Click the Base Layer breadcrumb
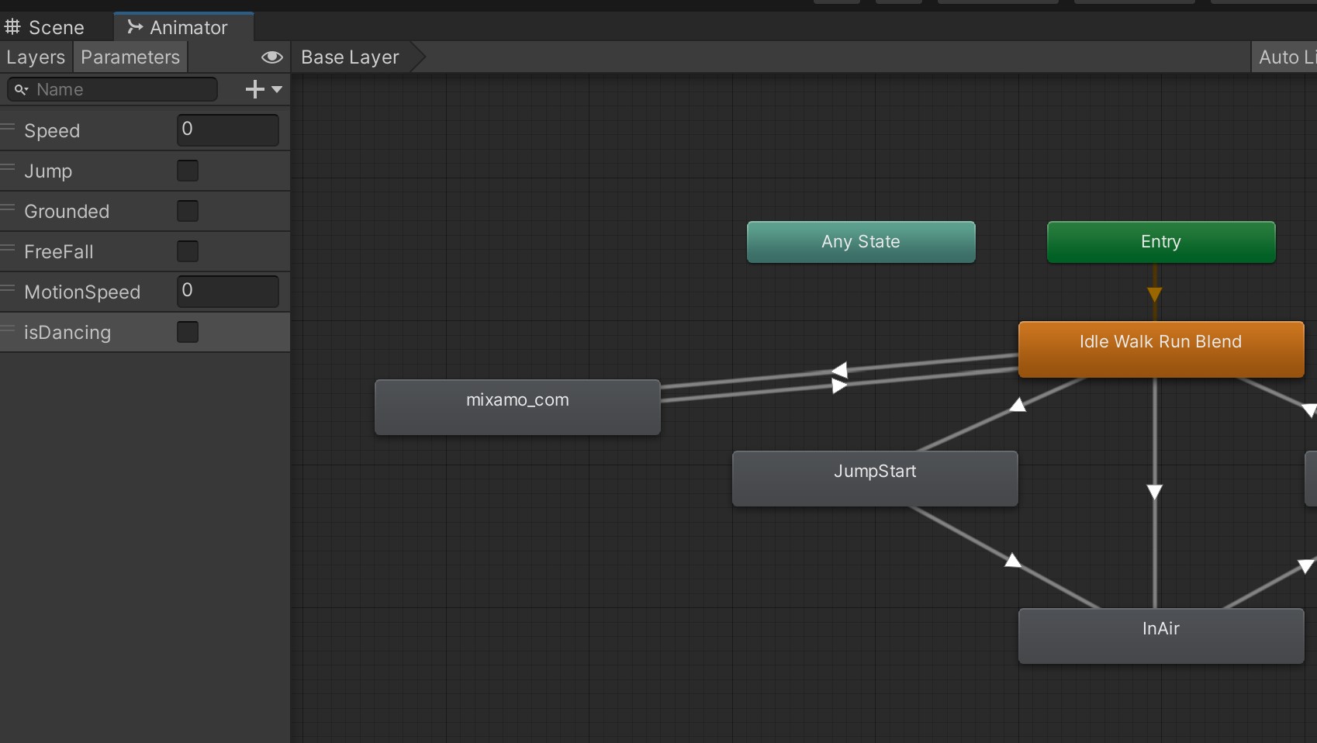Viewport: 1317px width, 743px height. pos(351,57)
